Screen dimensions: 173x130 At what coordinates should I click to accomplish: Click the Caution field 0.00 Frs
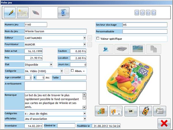tap(78, 51)
